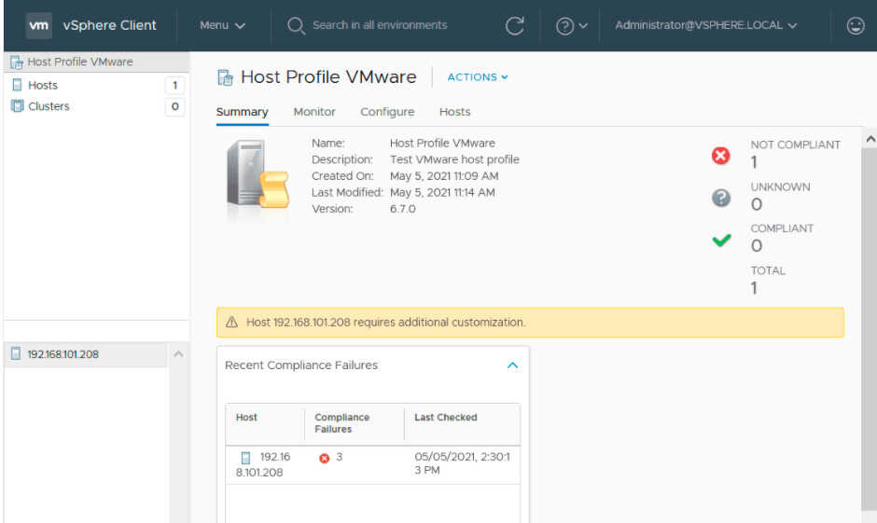Click the Hosts icon in navigator
This screenshot has height=523, width=877.
[x=18, y=85]
